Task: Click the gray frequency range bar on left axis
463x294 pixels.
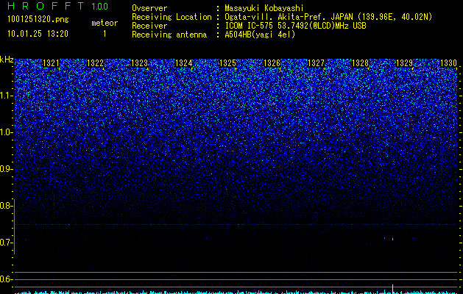Action: click(14, 226)
